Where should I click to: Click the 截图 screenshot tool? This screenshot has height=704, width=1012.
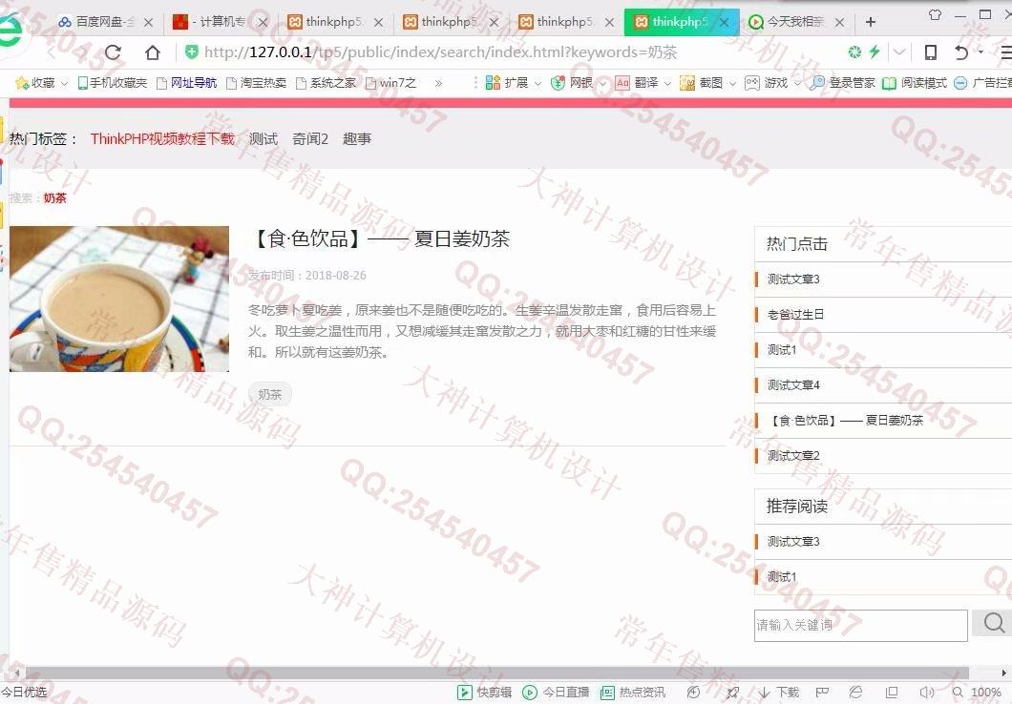pyautogui.click(x=702, y=83)
